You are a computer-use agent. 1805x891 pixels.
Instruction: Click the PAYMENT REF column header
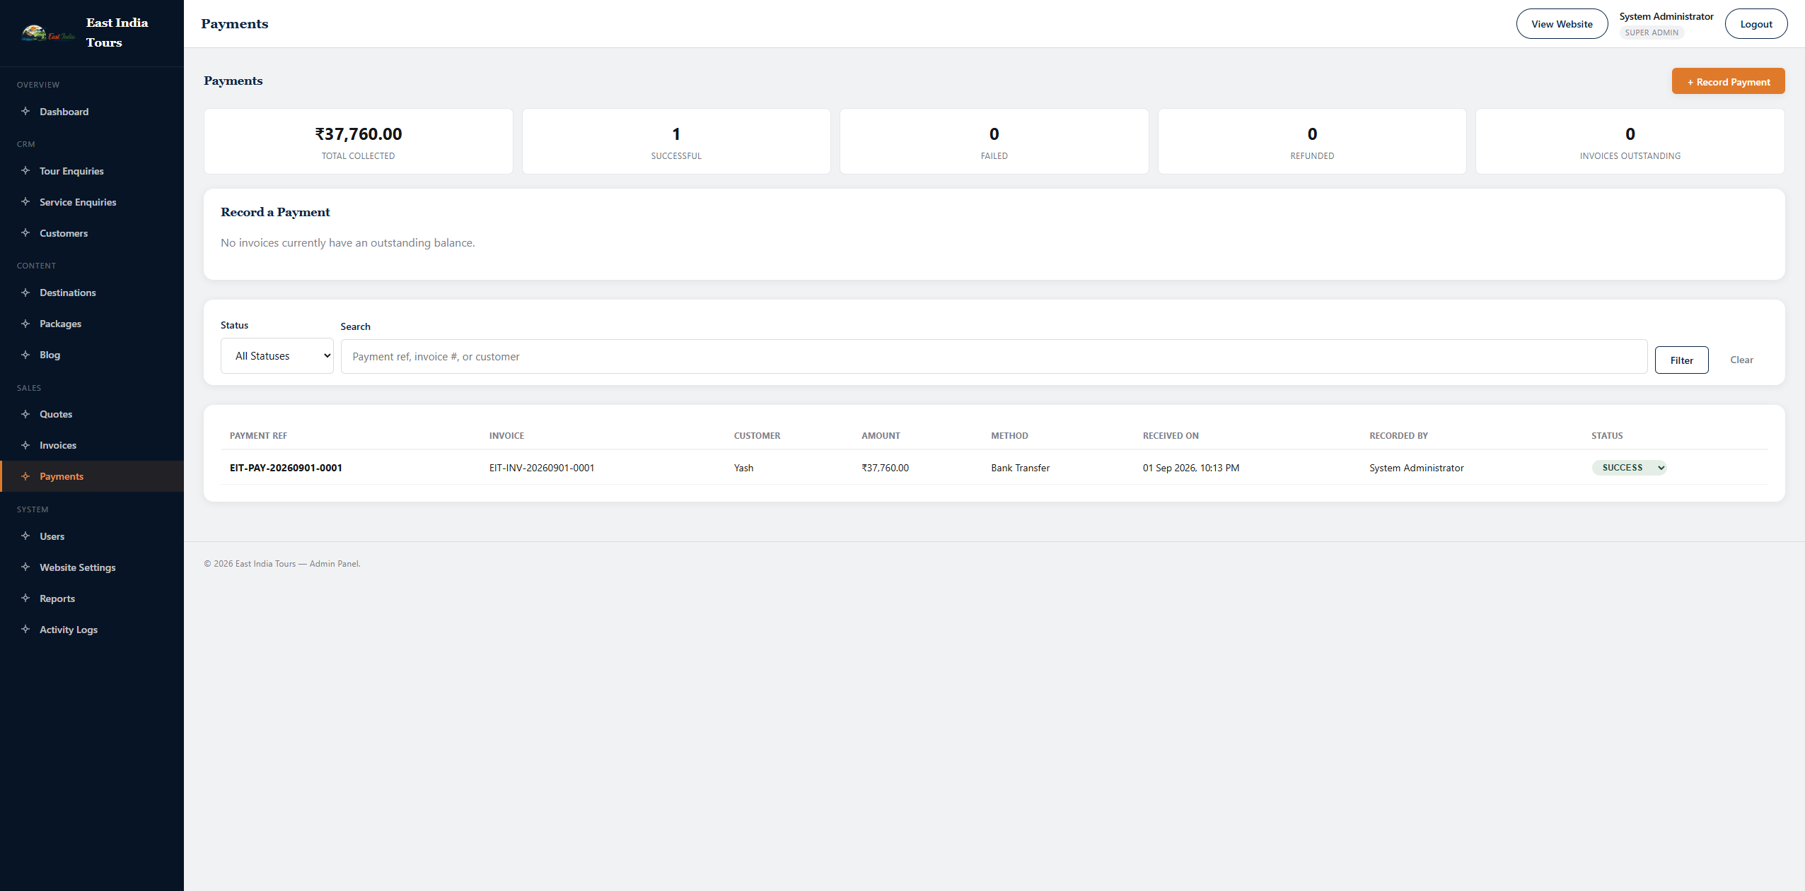point(258,435)
